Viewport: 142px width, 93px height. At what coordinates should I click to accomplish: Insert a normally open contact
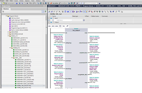pos(50,26)
